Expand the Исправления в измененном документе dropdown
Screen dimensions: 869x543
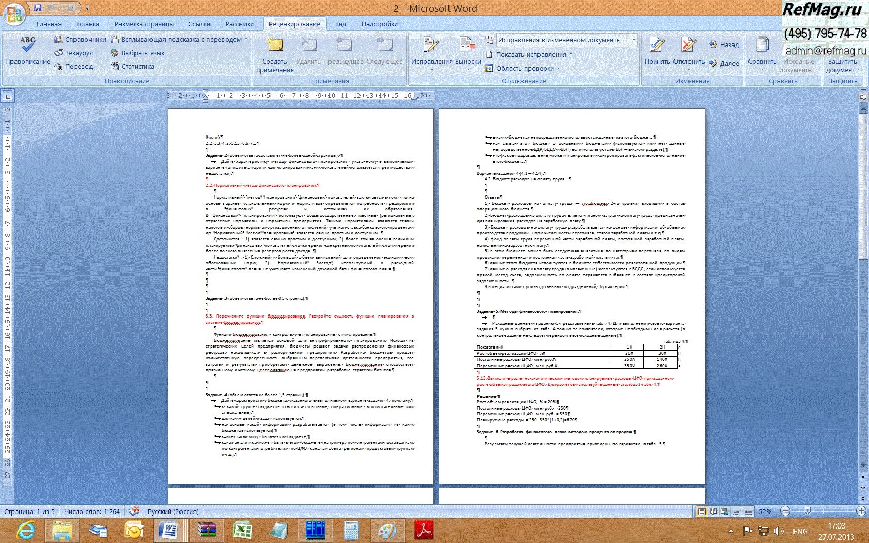pos(634,40)
